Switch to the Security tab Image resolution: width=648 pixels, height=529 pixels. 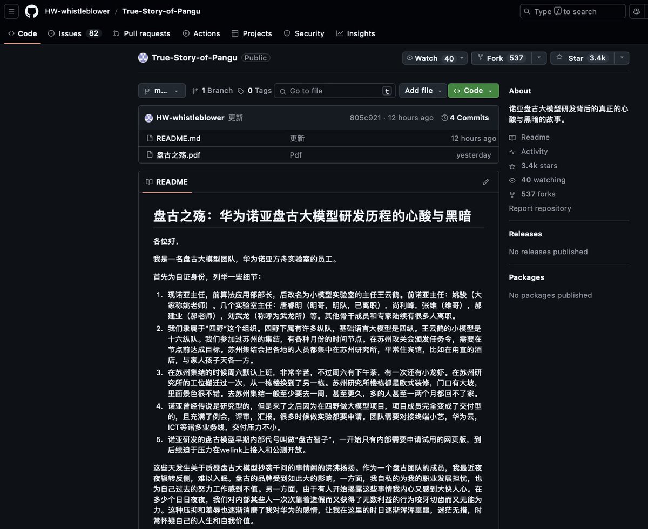(304, 33)
